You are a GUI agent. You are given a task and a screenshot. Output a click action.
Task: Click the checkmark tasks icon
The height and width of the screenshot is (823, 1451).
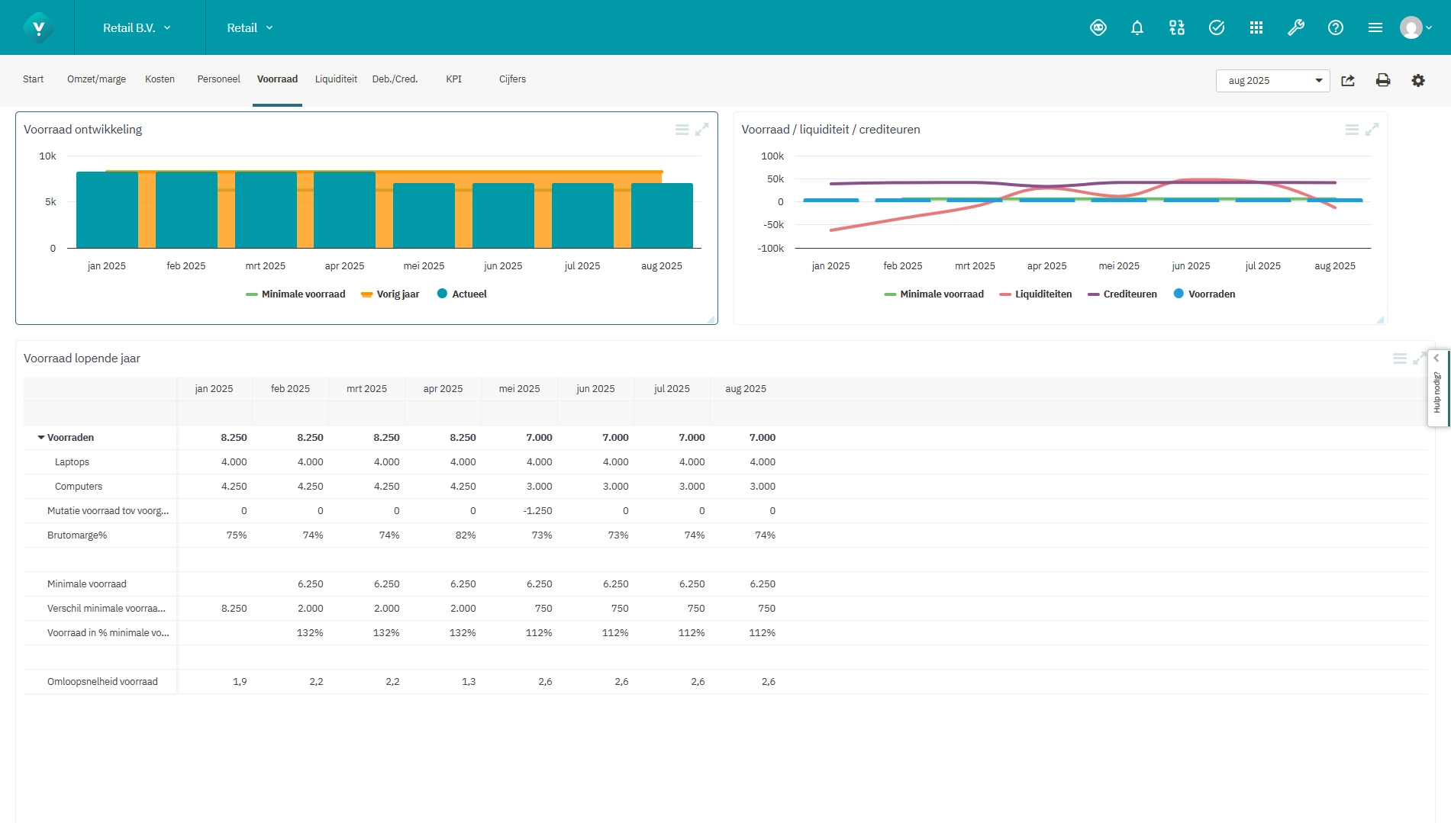(x=1216, y=27)
